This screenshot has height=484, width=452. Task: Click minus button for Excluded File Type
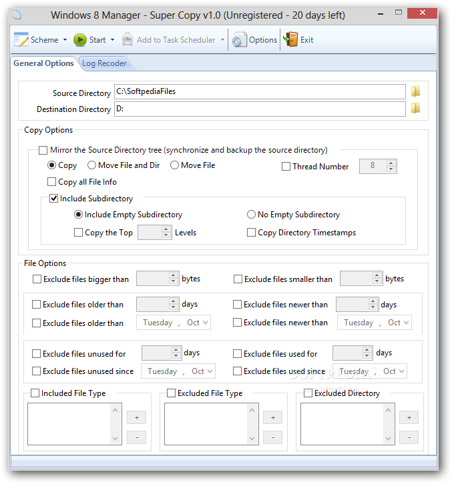click(272, 437)
